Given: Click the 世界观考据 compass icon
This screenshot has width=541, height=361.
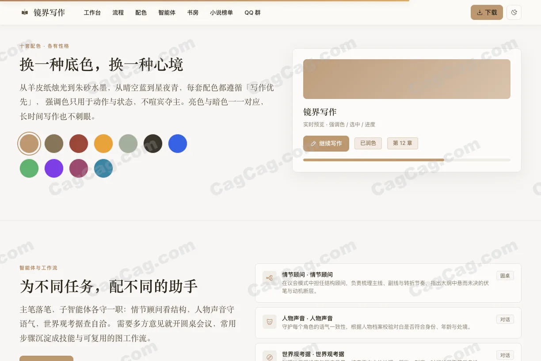Looking at the screenshot, I should 269,357.
